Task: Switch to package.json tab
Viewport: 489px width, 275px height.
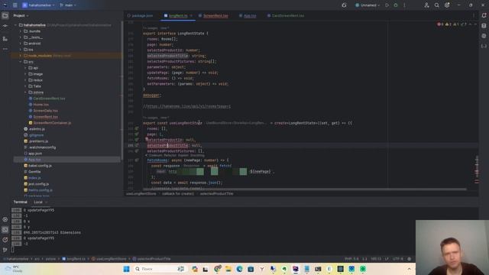Action: tap(140, 15)
